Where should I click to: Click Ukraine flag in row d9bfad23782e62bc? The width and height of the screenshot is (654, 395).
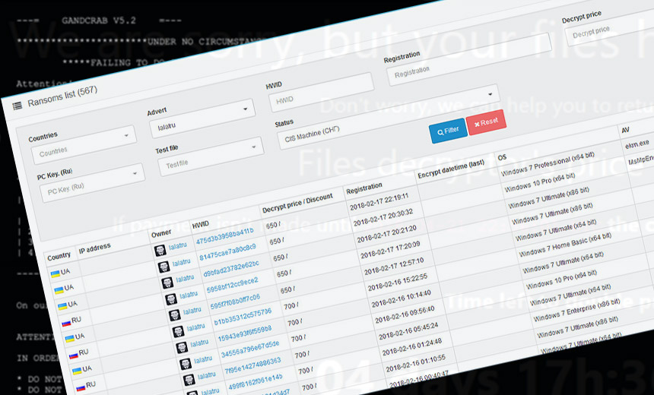coord(62,306)
